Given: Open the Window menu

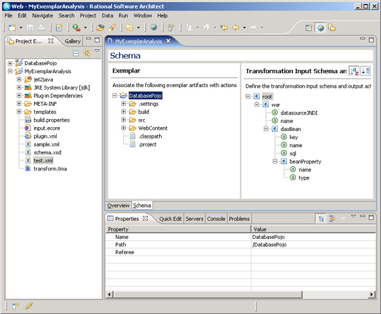Looking at the screenshot, I should tap(143, 15).
